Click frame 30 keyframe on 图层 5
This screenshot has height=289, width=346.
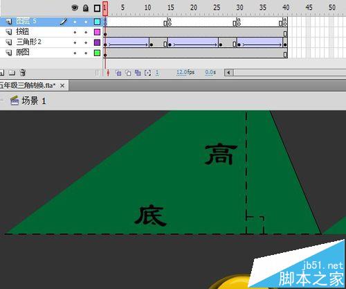239,22
